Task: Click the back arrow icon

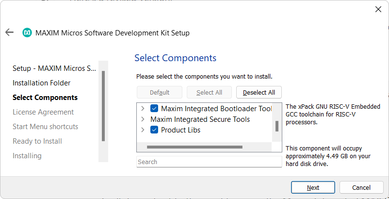Action: click(9, 32)
